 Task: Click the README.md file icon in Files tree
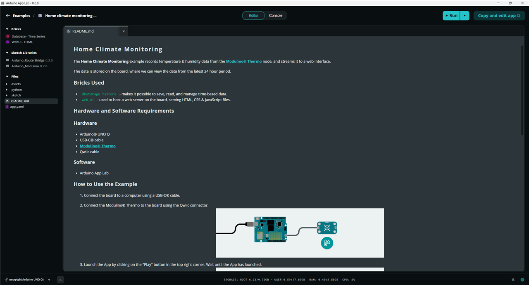7,101
